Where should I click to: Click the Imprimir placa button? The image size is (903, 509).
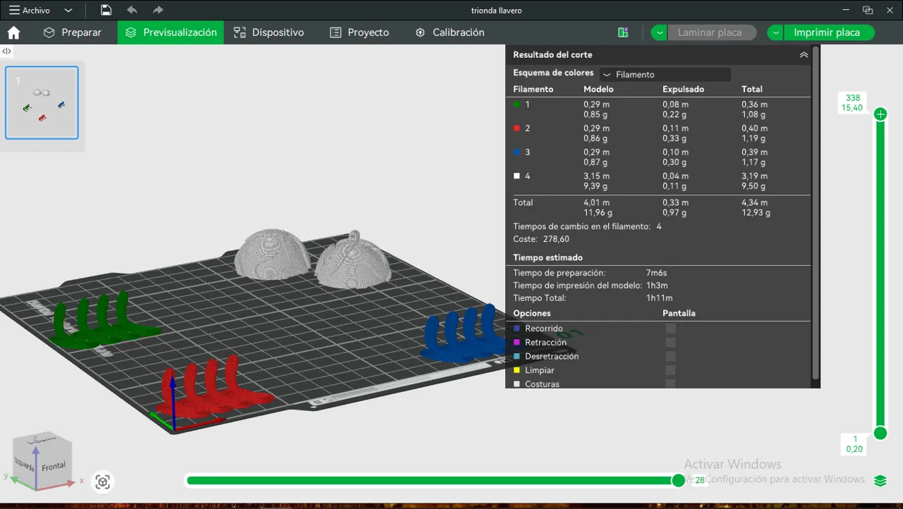coord(827,32)
